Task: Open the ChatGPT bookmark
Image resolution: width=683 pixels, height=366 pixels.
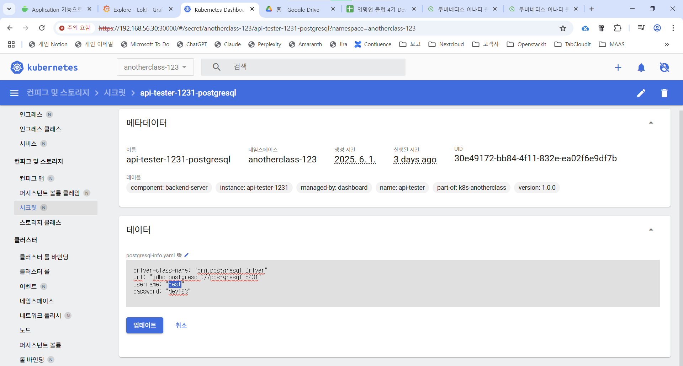Action: 192,44
